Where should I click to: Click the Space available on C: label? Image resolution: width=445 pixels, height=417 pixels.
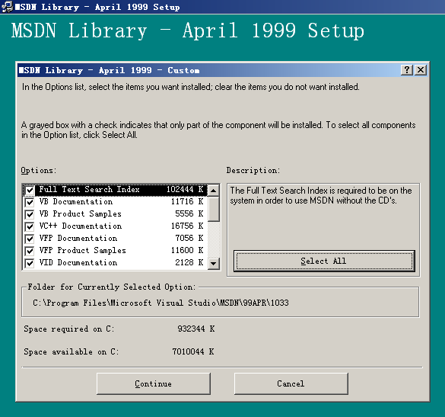(72, 352)
